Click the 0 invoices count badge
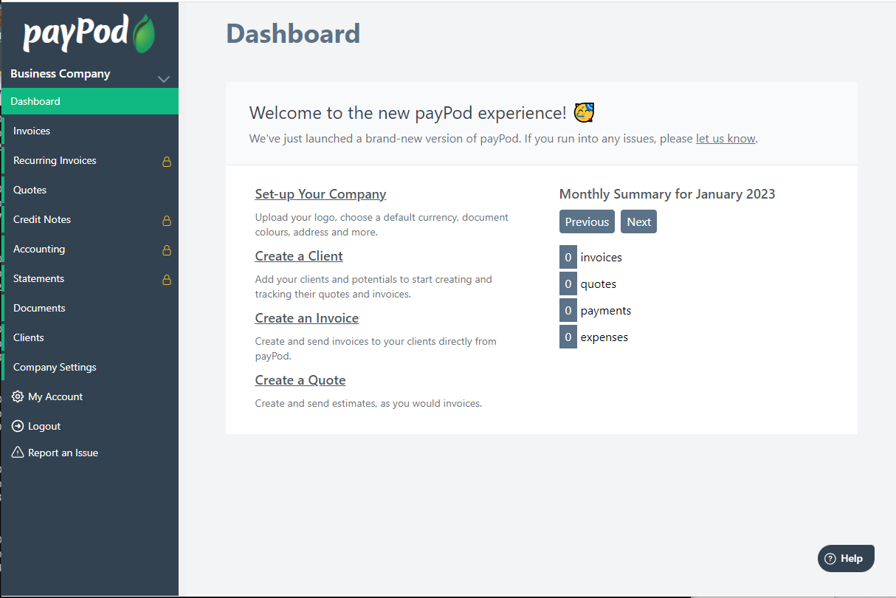Image resolution: width=896 pixels, height=598 pixels. click(568, 257)
